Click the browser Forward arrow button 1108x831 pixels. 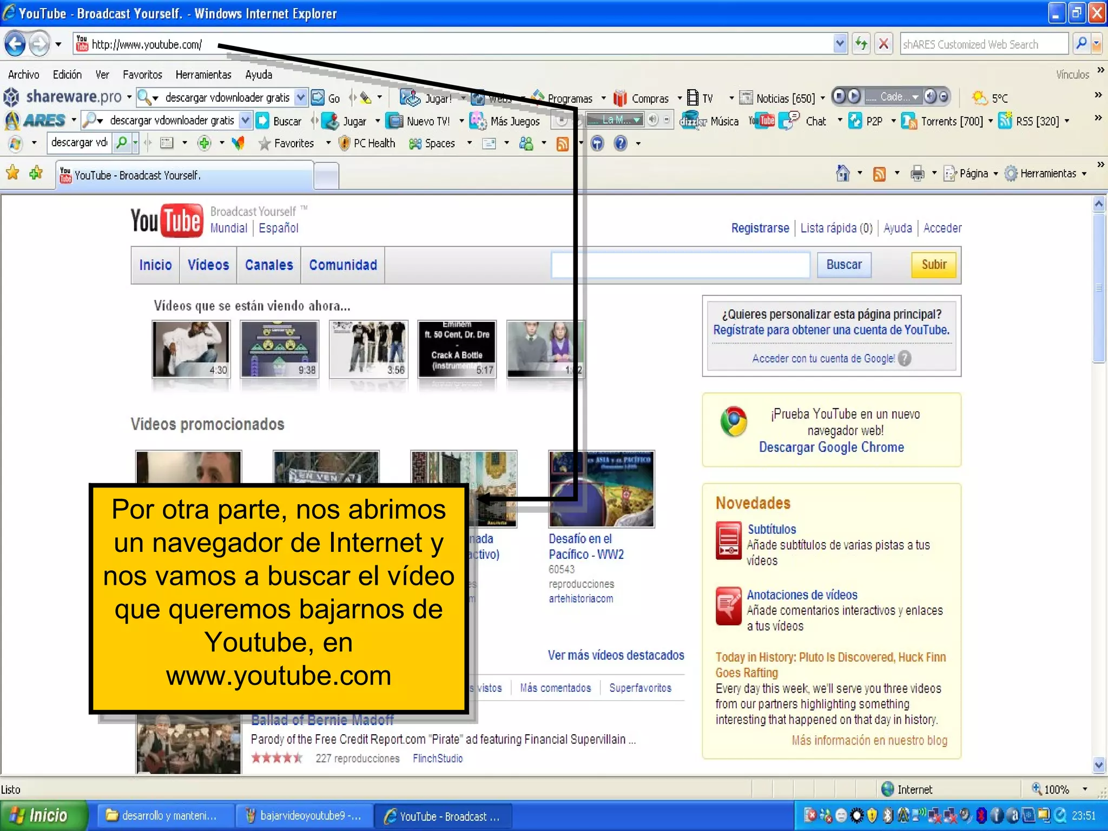pos(39,44)
